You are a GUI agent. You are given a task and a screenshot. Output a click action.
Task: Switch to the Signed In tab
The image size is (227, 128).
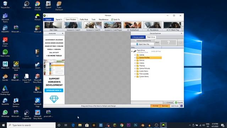point(59,20)
